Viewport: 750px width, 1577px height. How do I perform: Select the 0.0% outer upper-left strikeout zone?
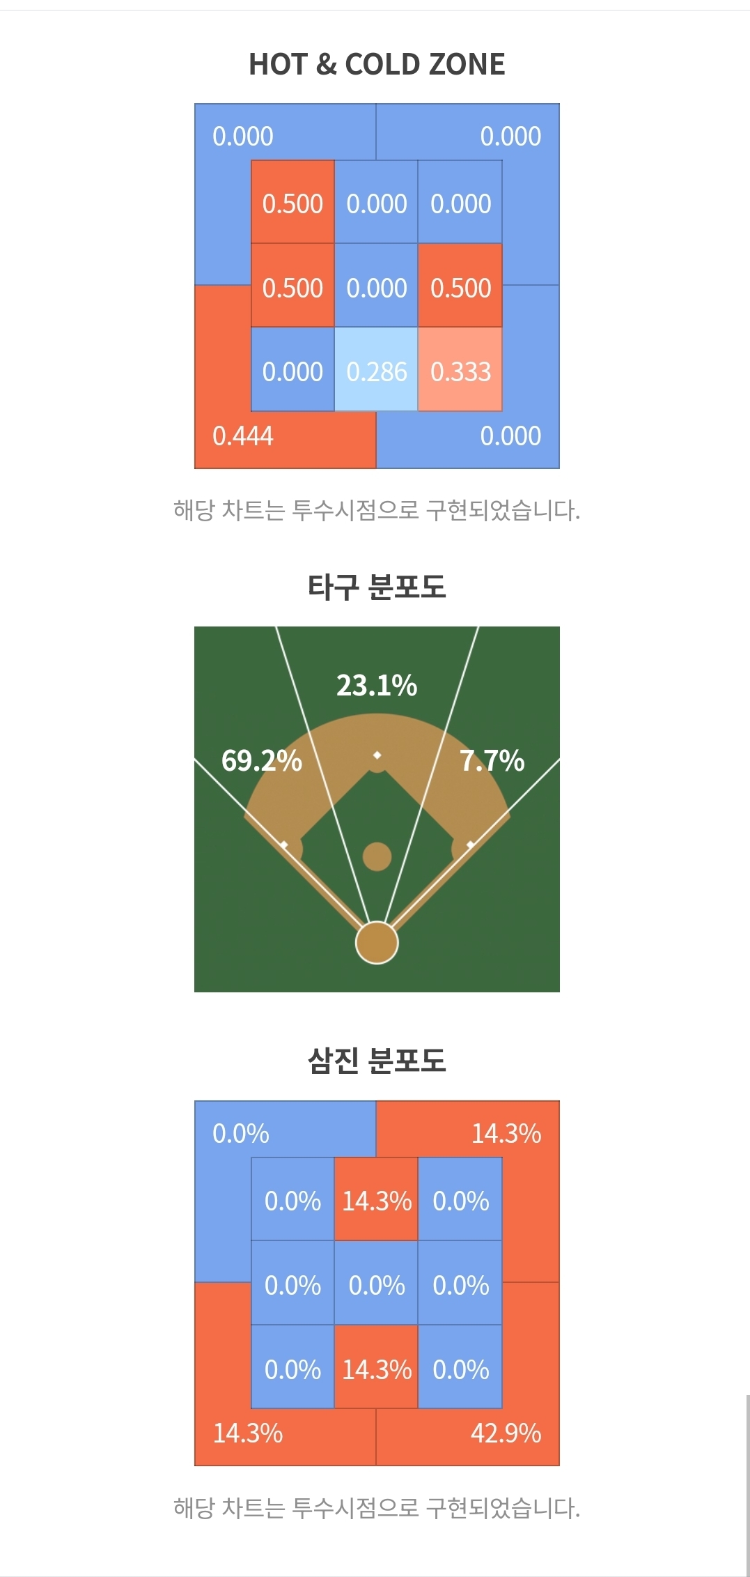241,1134
